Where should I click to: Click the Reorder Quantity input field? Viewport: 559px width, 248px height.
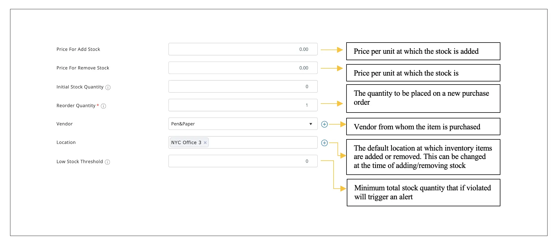pyautogui.click(x=243, y=105)
